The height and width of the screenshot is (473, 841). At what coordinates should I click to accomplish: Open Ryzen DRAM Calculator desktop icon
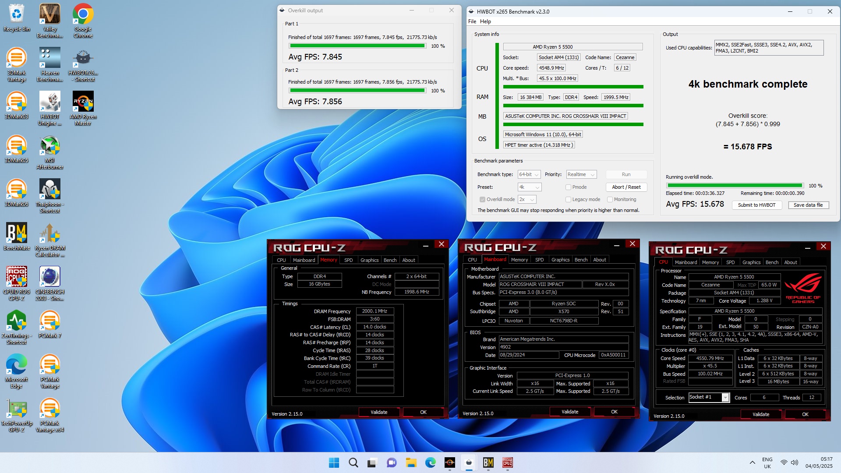point(50,240)
